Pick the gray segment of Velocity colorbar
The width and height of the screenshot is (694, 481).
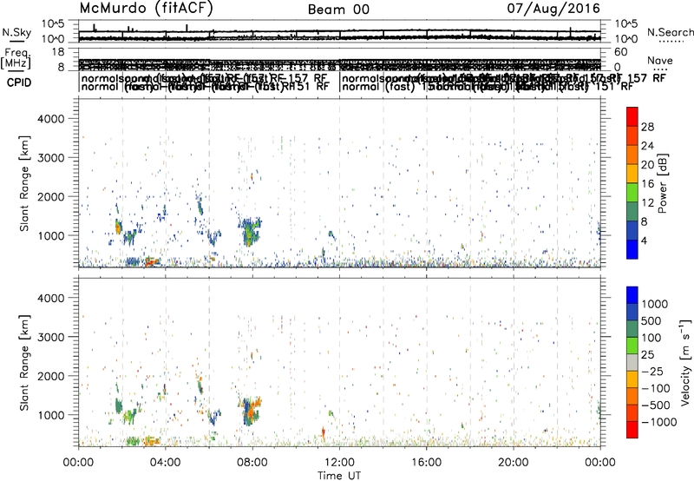tap(632, 362)
